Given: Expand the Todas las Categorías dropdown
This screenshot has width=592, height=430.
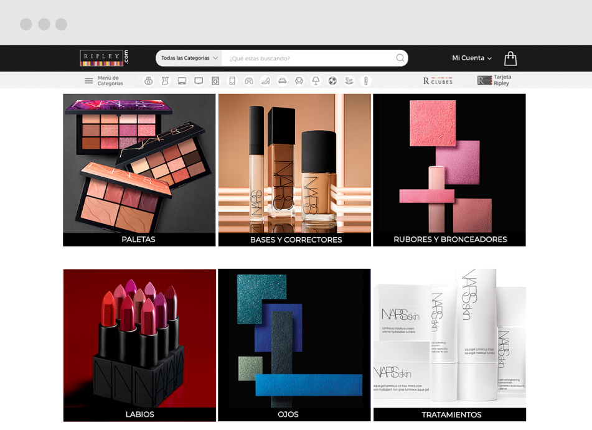Looking at the screenshot, I should pos(189,58).
